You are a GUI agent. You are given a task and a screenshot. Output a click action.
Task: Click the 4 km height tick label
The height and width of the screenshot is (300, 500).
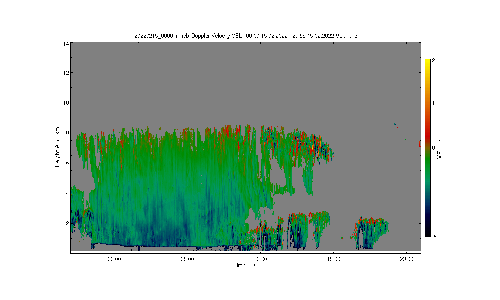[68, 193]
